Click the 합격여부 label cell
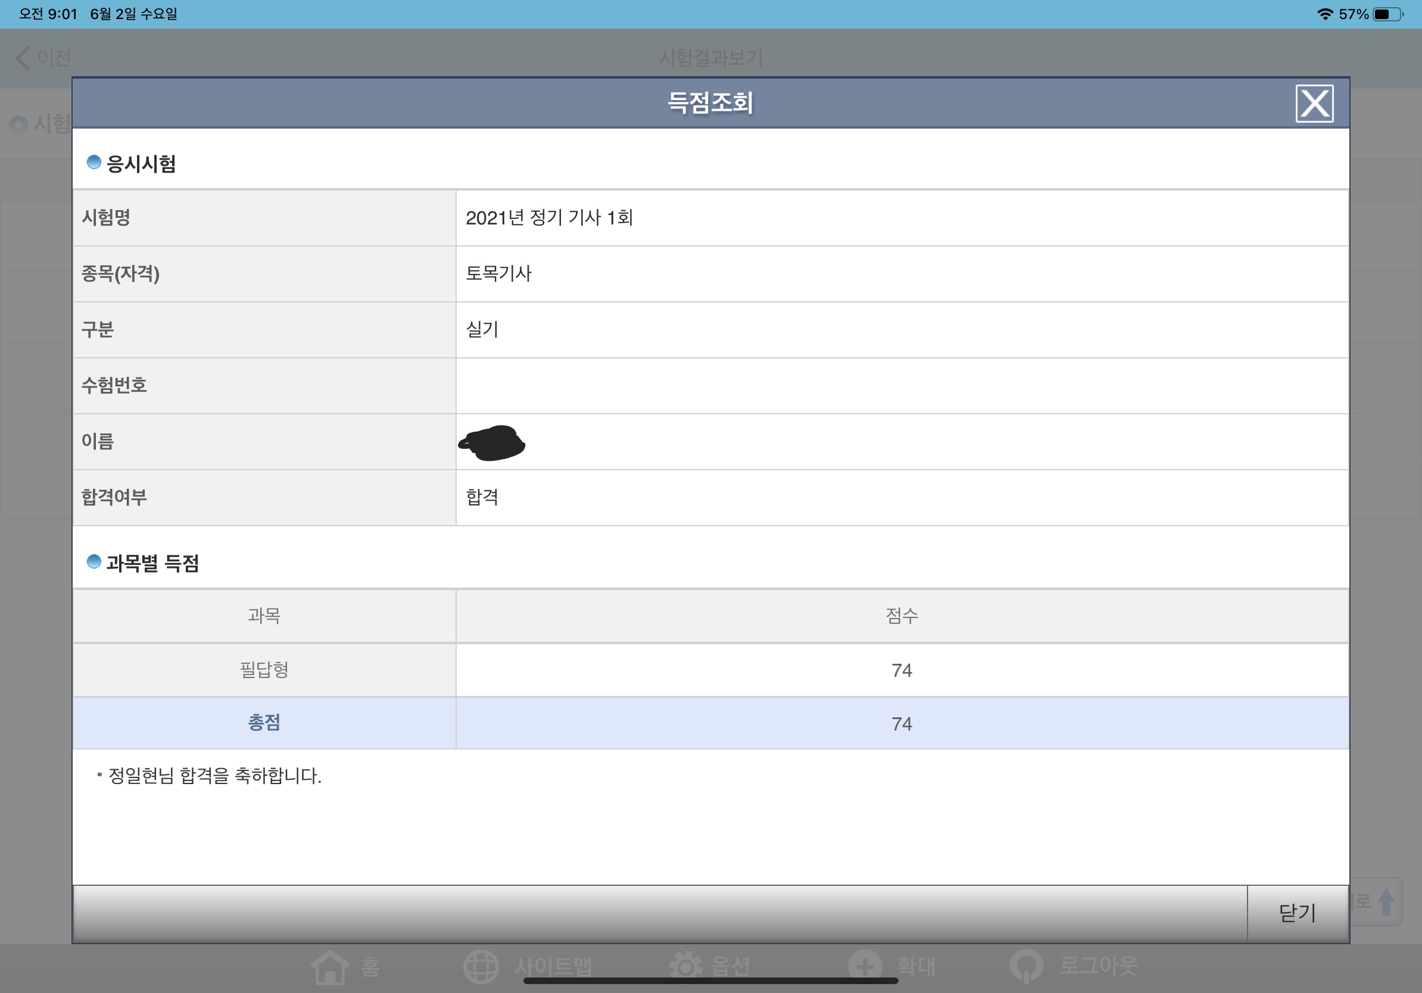This screenshot has height=993, width=1422. tap(264, 497)
